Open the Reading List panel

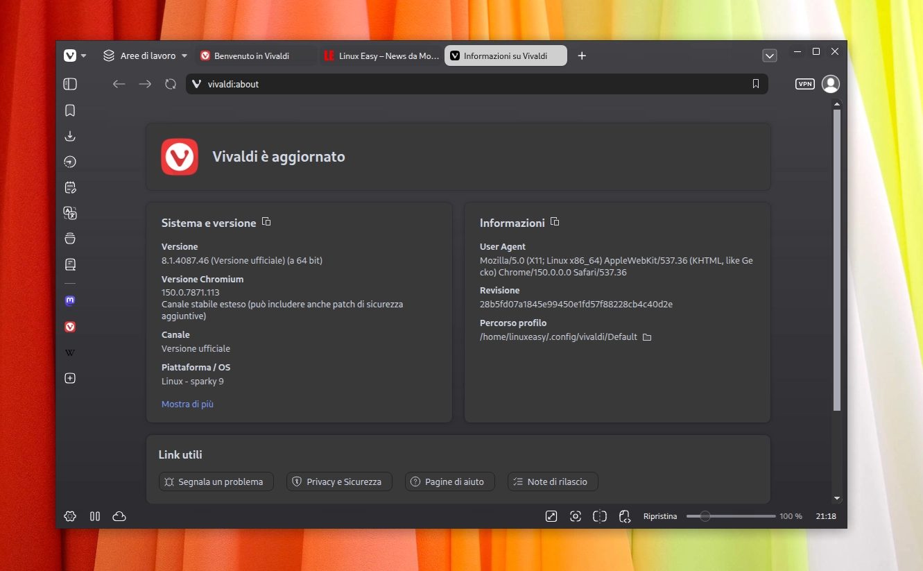[x=70, y=264]
